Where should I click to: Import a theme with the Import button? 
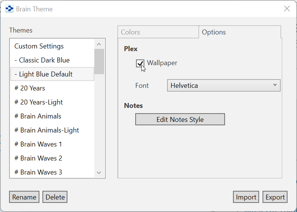click(246, 197)
